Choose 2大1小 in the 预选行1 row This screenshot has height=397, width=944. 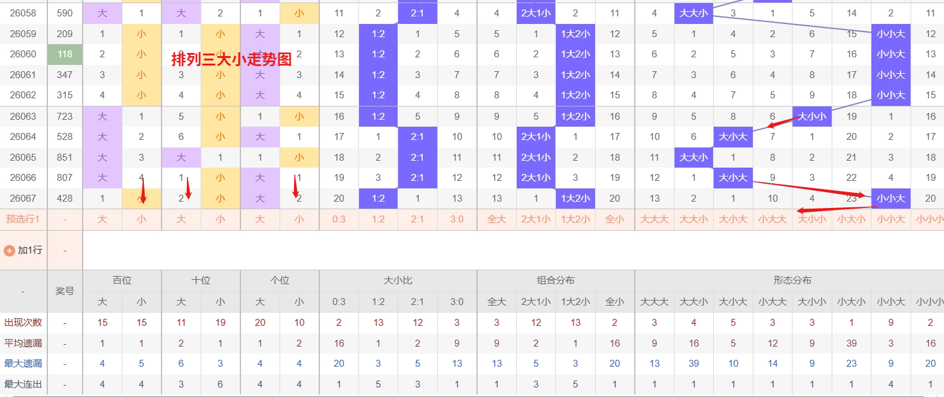pos(536,219)
